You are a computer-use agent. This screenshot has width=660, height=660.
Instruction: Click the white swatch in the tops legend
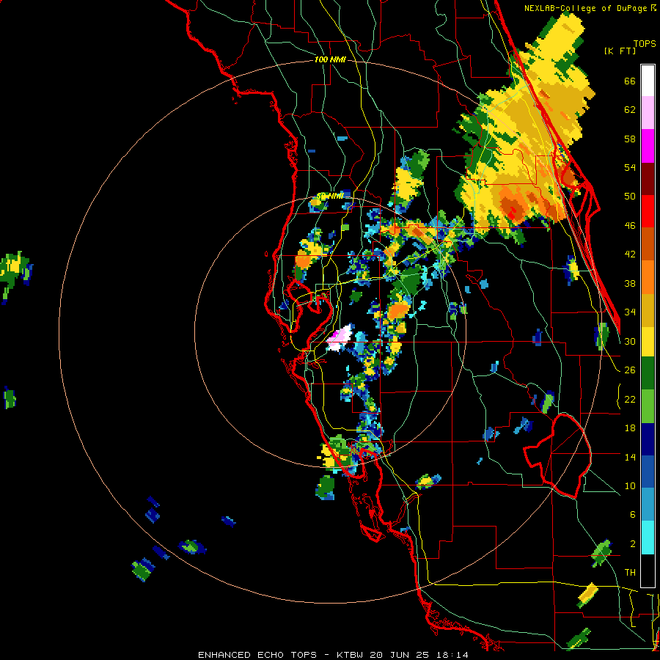point(648,81)
